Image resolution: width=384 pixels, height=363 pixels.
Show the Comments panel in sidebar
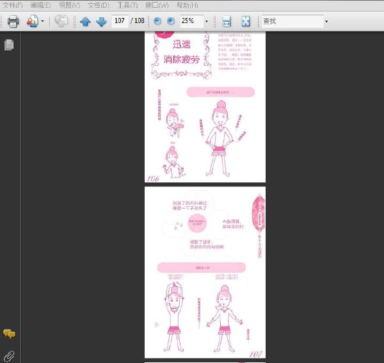tap(10, 334)
